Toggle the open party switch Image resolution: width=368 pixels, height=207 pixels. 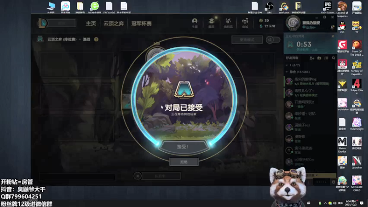click(273, 40)
